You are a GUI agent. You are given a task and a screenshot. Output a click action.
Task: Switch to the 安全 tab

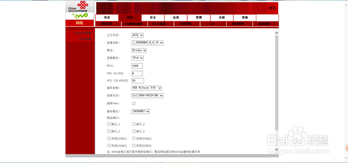153,18
